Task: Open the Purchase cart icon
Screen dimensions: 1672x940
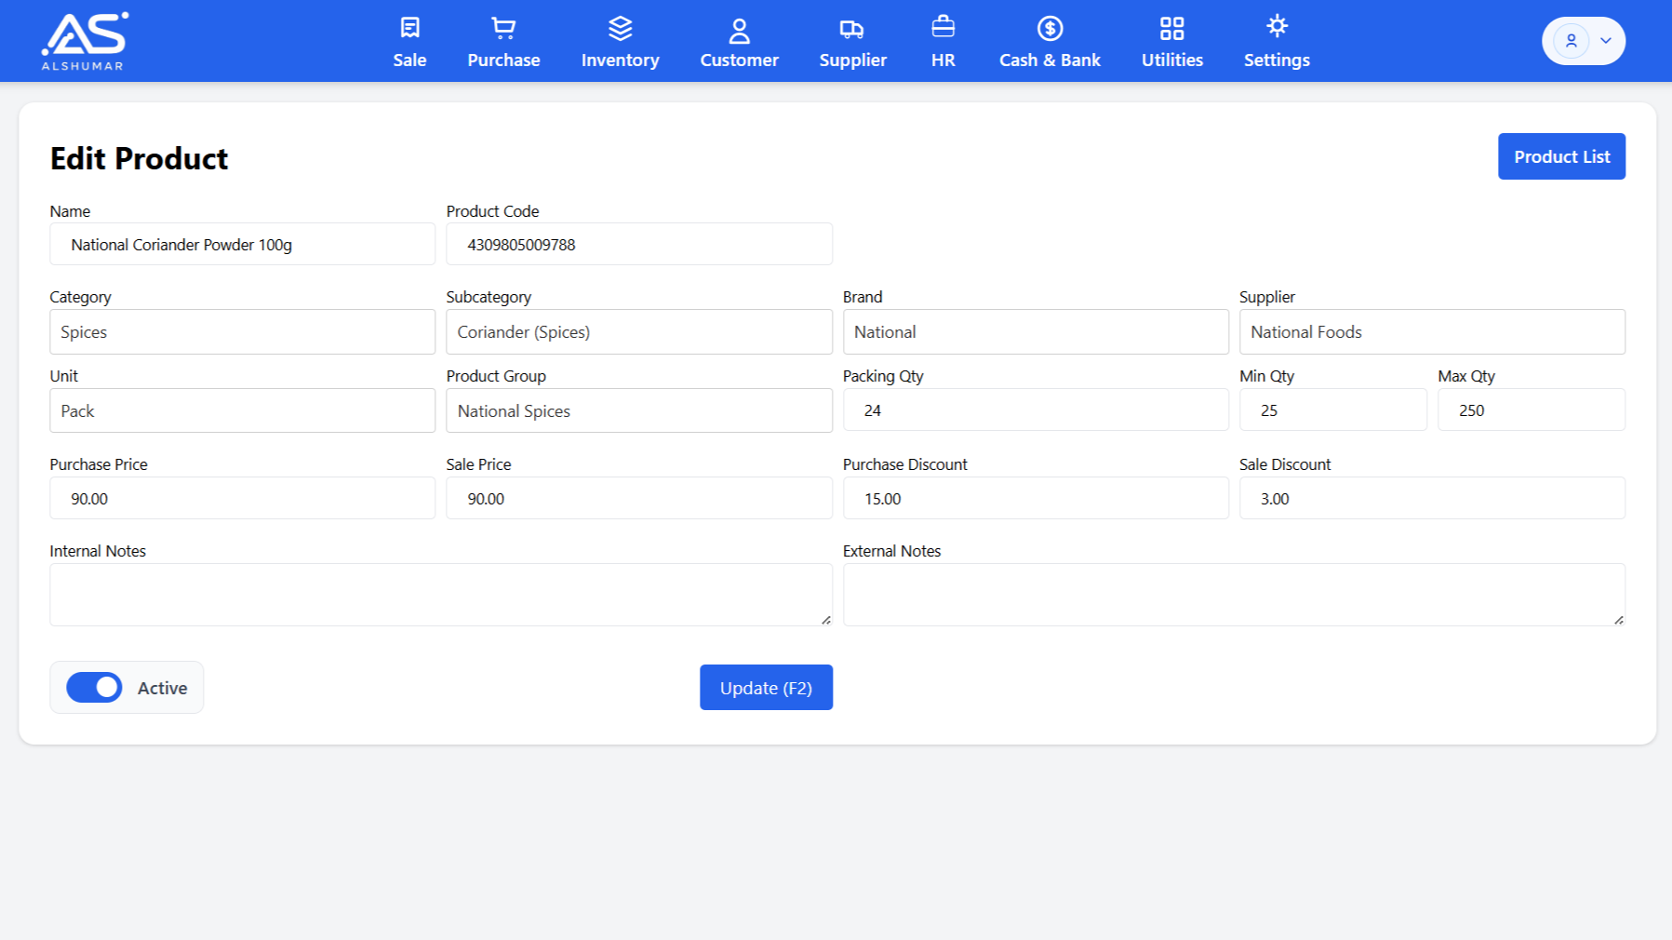Action: [502, 27]
